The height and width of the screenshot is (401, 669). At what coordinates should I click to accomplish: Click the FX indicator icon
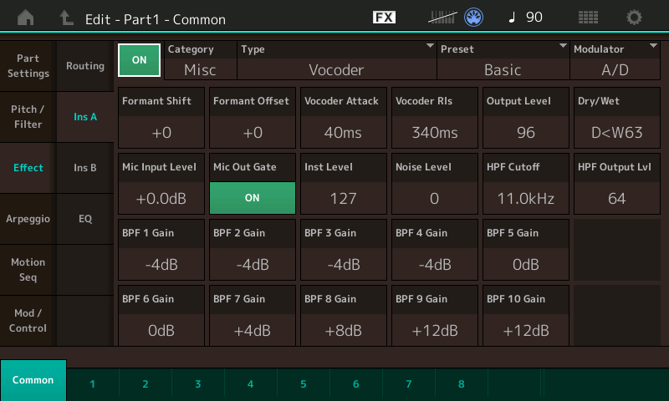point(384,17)
